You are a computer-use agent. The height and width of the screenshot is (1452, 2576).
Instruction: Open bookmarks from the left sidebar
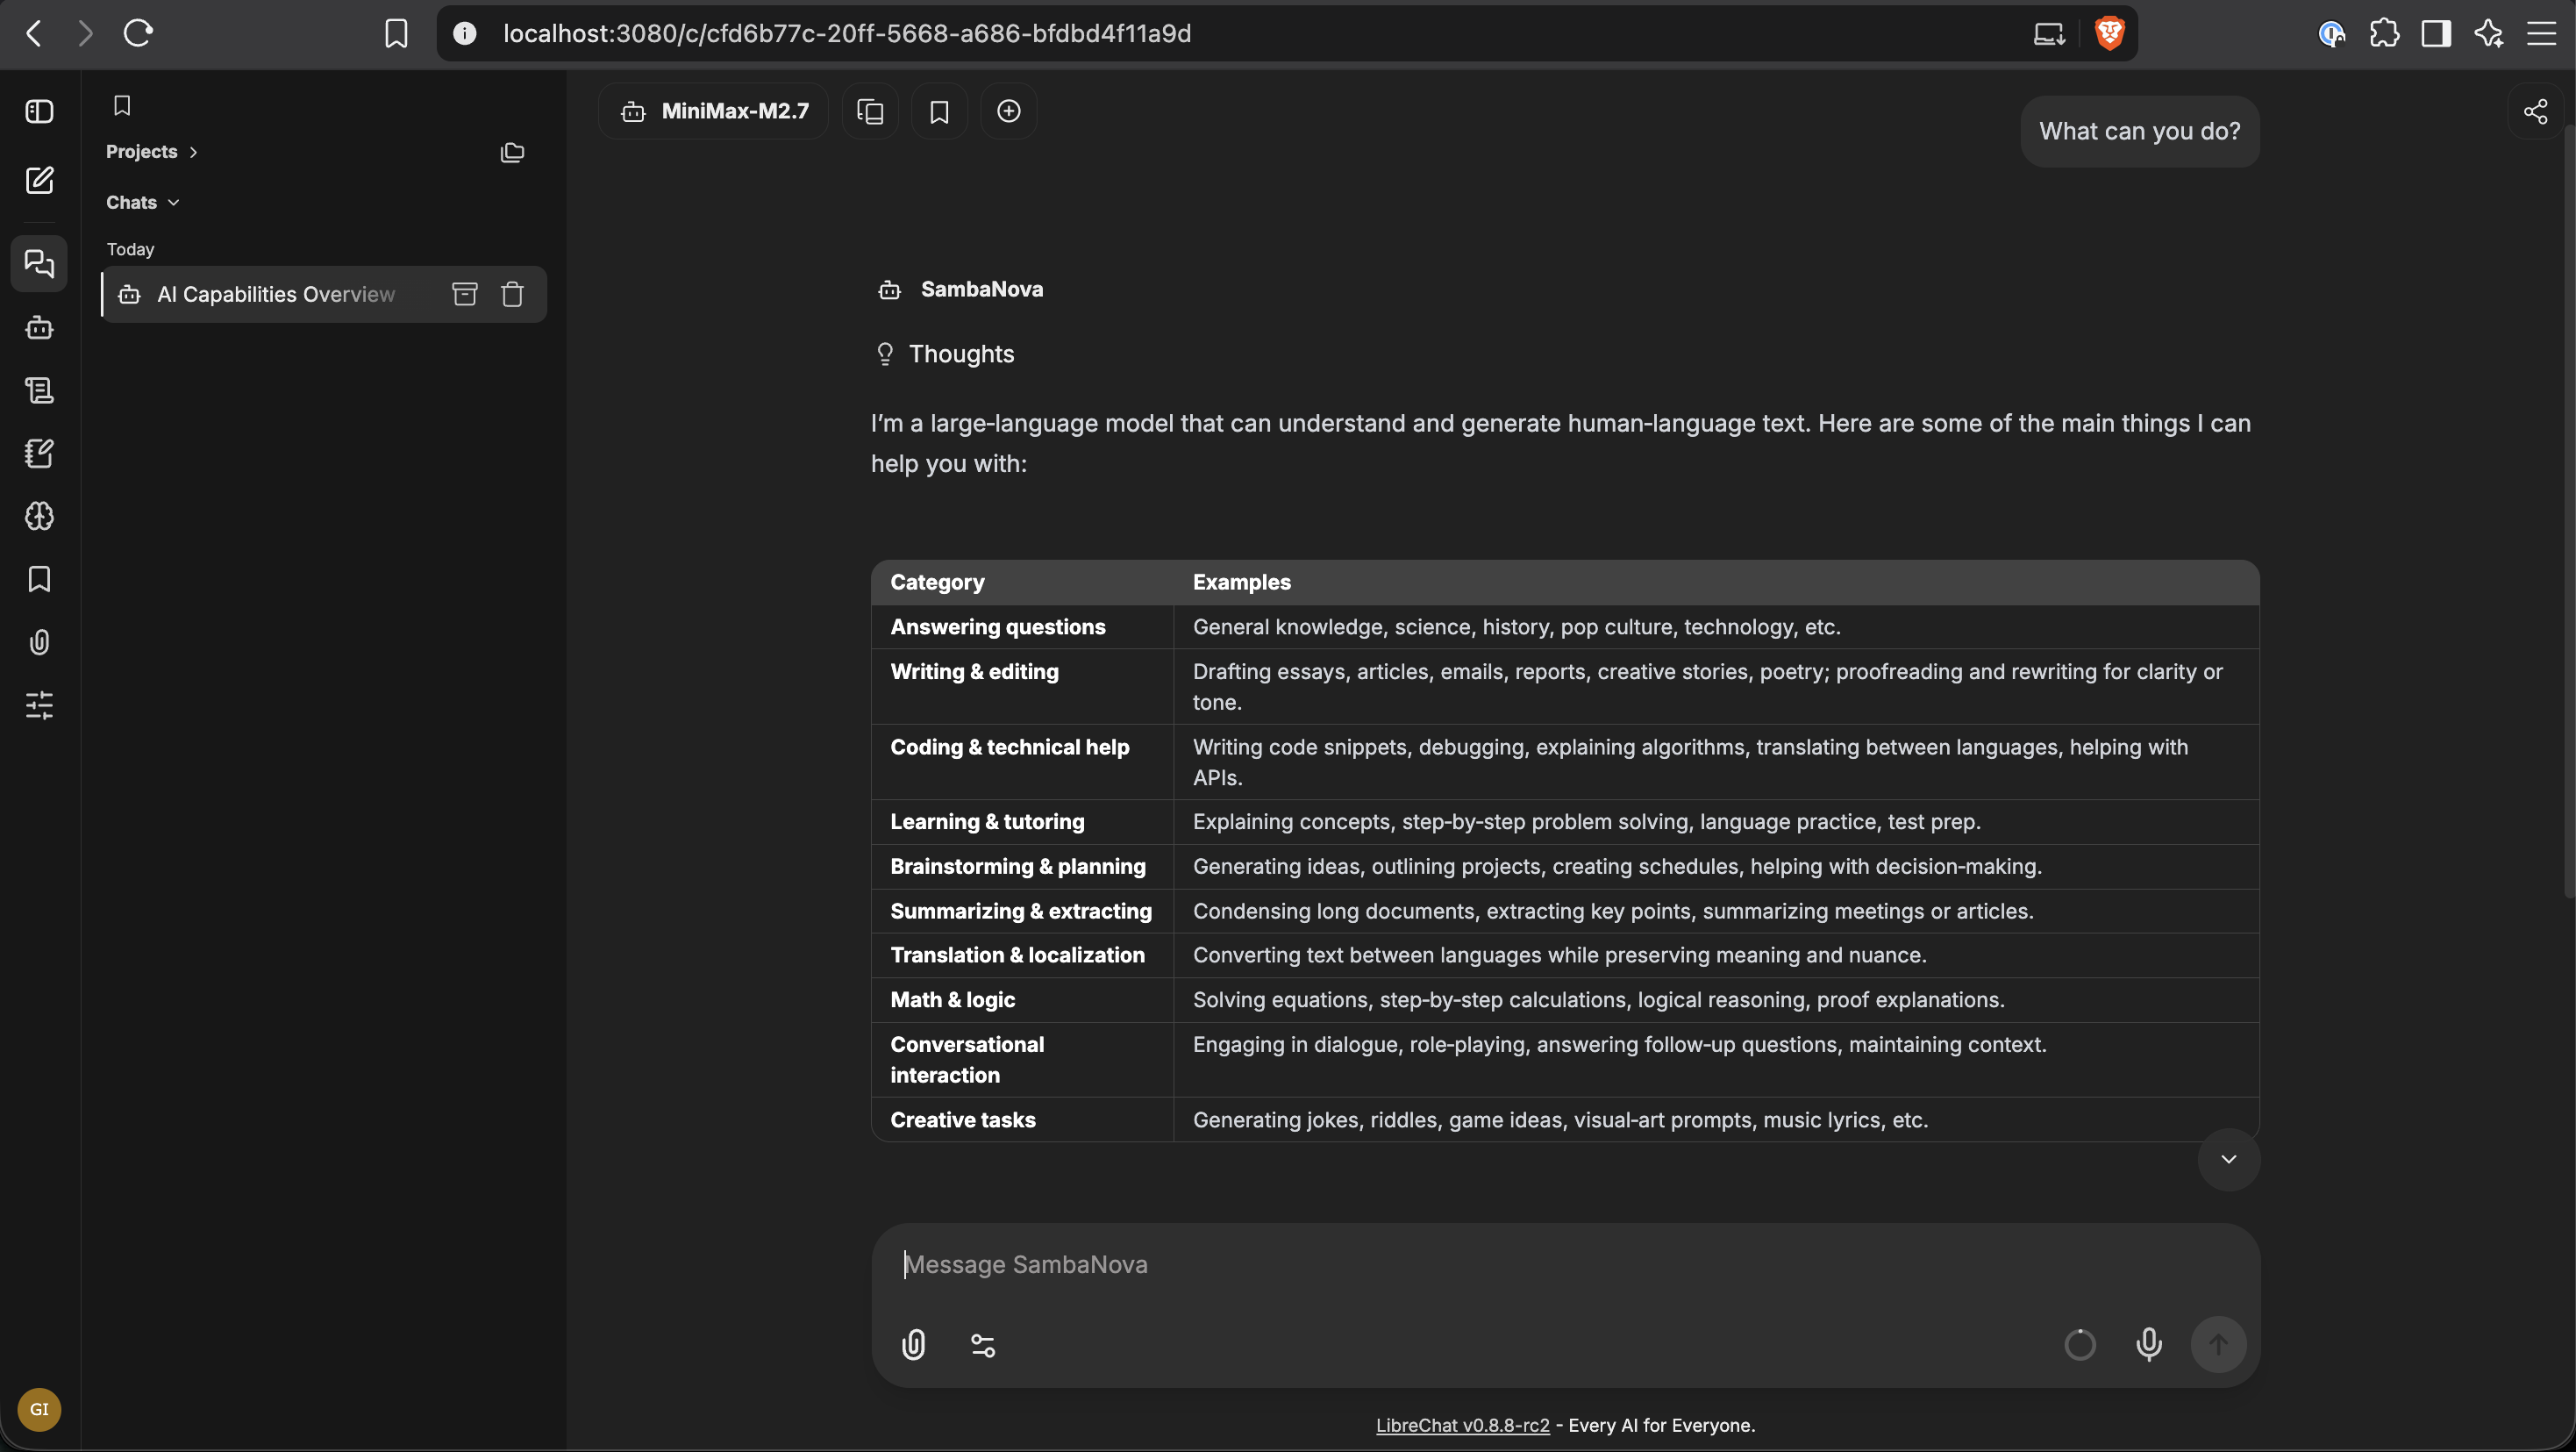click(39, 579)
